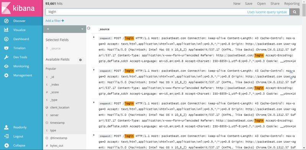Image resolution: width=306 pixels, height=150 pixels.
Task: Expand the second log document row
Action: pos(94,70)
